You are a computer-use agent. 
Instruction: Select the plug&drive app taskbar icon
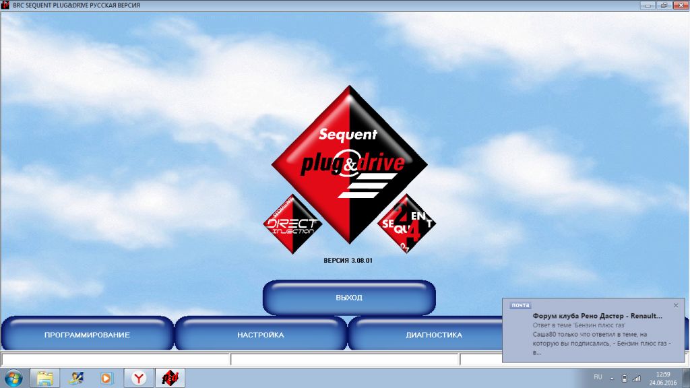pos(170,378)
